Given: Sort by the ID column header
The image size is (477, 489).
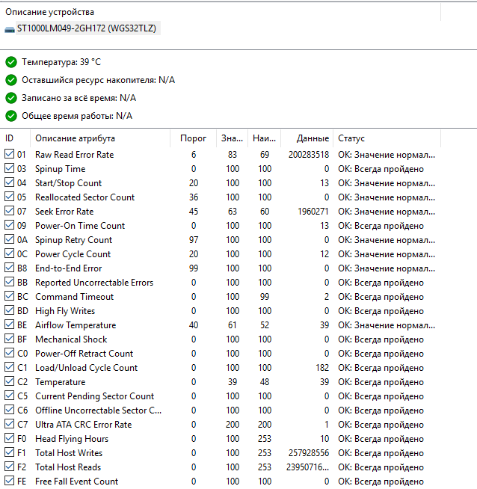Looking at the screenshot, I should click(15, 138).
